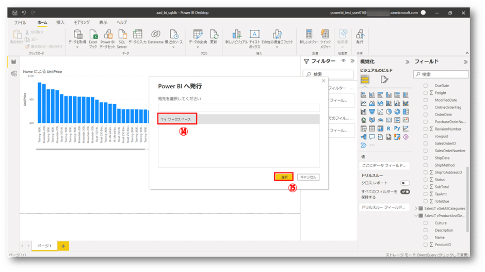The width and height of the screenshot is (485, 272).
Task: Add a new page with plus button
Action: [63, 246]
